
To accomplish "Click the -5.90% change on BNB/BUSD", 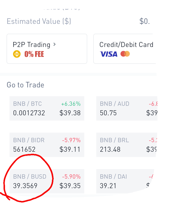I will coord(71,177).
